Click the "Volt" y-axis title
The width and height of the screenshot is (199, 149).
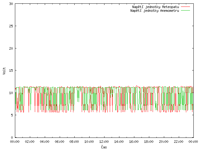[4, 71]
